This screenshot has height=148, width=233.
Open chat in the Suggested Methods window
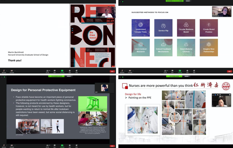tap(172, 71)
